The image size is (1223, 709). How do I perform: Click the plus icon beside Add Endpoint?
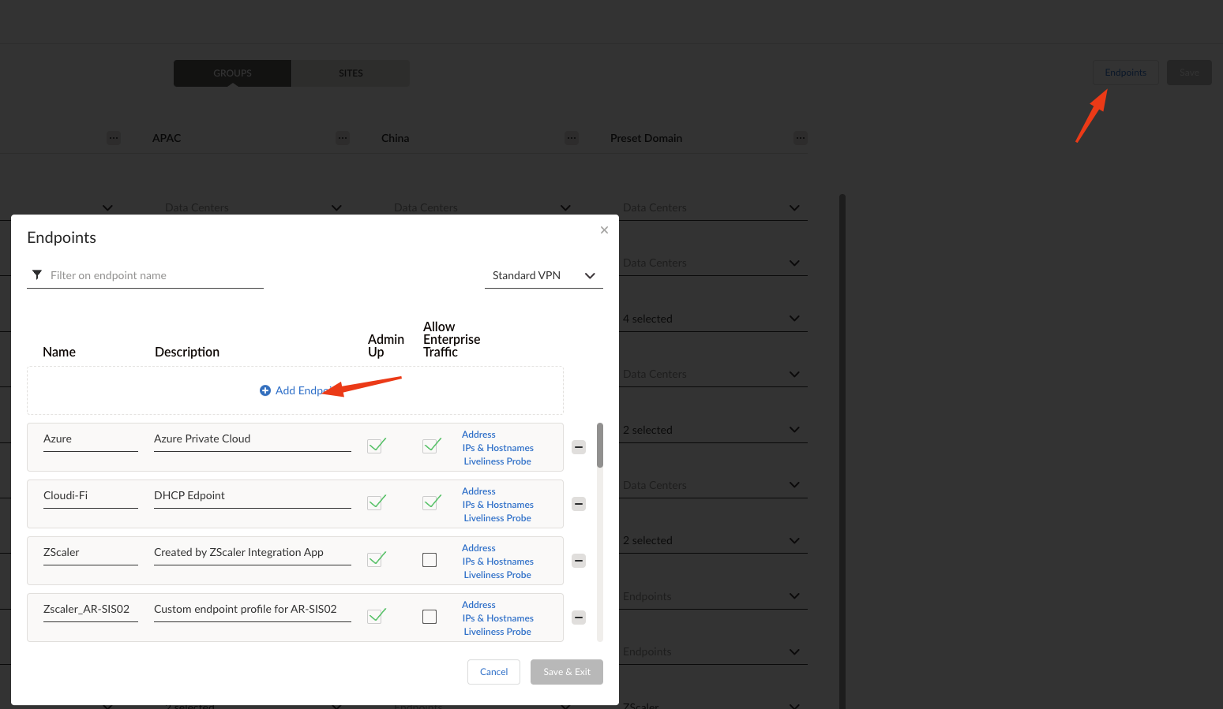pyautogui.click(x=265, y=390)
